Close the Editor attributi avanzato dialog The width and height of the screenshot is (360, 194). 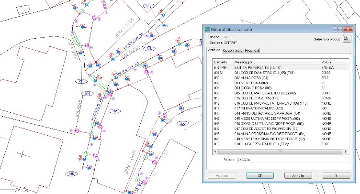point(351,29)
